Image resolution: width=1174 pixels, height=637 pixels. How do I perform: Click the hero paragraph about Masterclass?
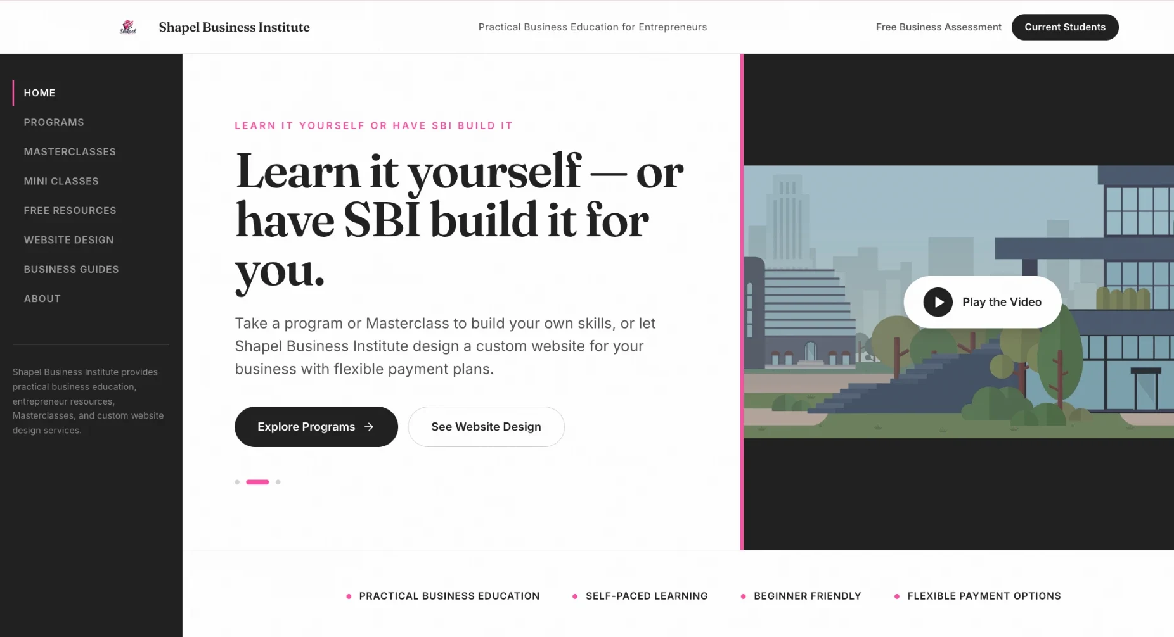(x=445, y=346)
